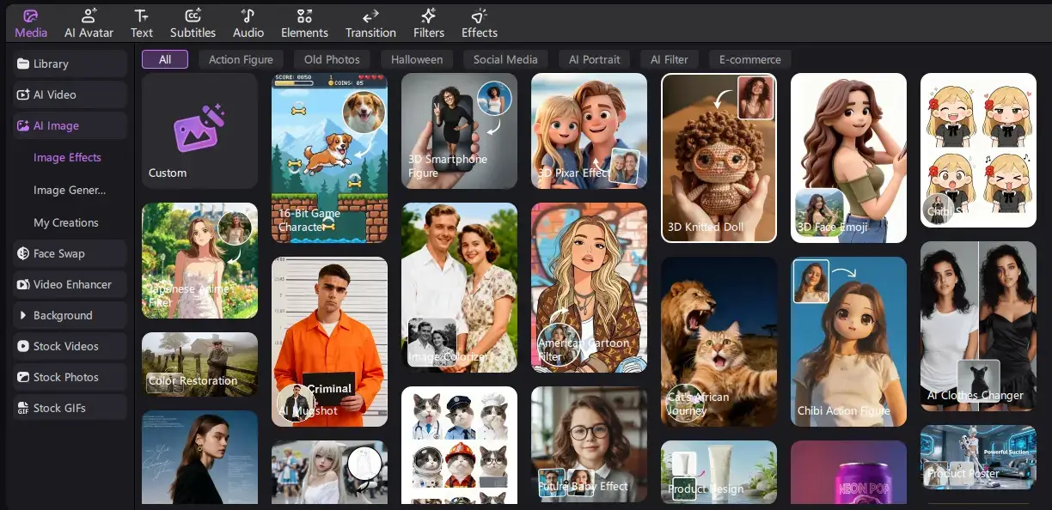The width and height of the screenshot is (1052, 510).
Task: Click the Elements toolbar icon
Action: click(304, 15)
